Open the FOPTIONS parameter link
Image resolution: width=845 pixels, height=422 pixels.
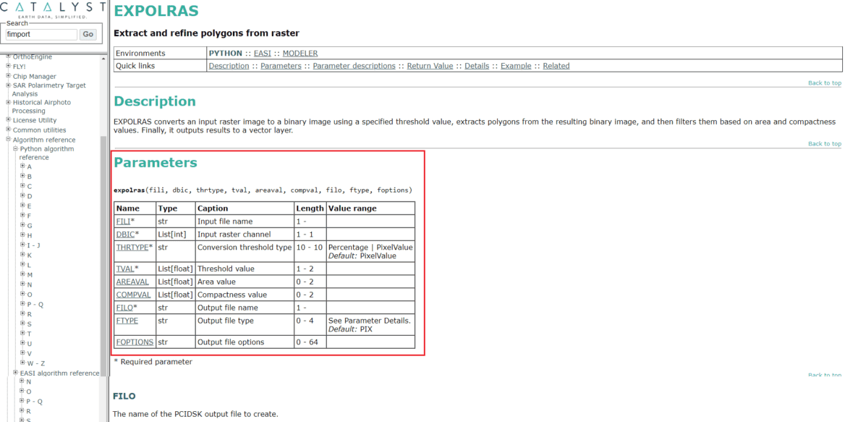point(135,342)
